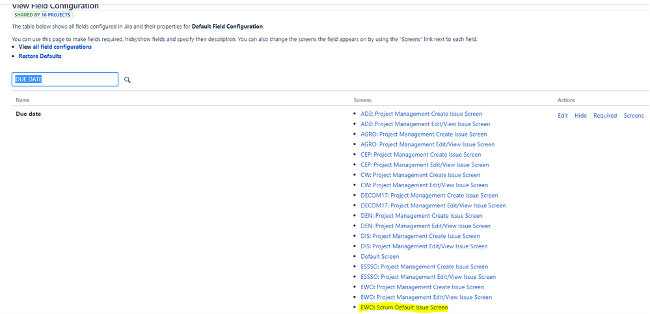Select Default Field Configuration bold text
The height and width of the screenshot is (314, 650).
(x=227, y=27)
